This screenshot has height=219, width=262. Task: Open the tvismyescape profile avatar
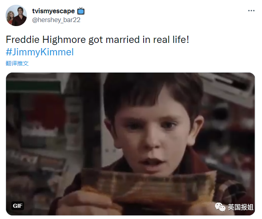[16, 15]
